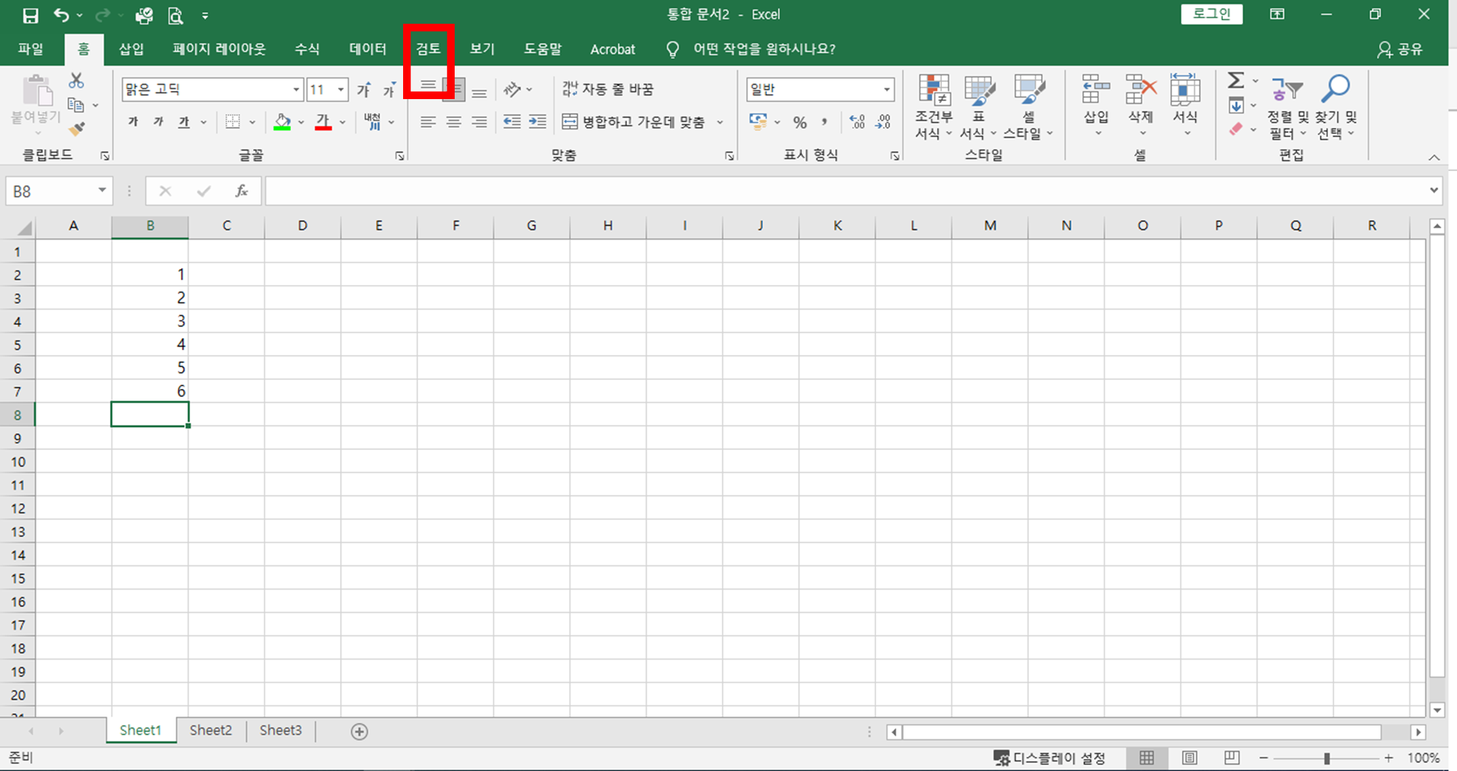Open the 검토 ribbon tab
The image size is (1457, 771).
428,49
